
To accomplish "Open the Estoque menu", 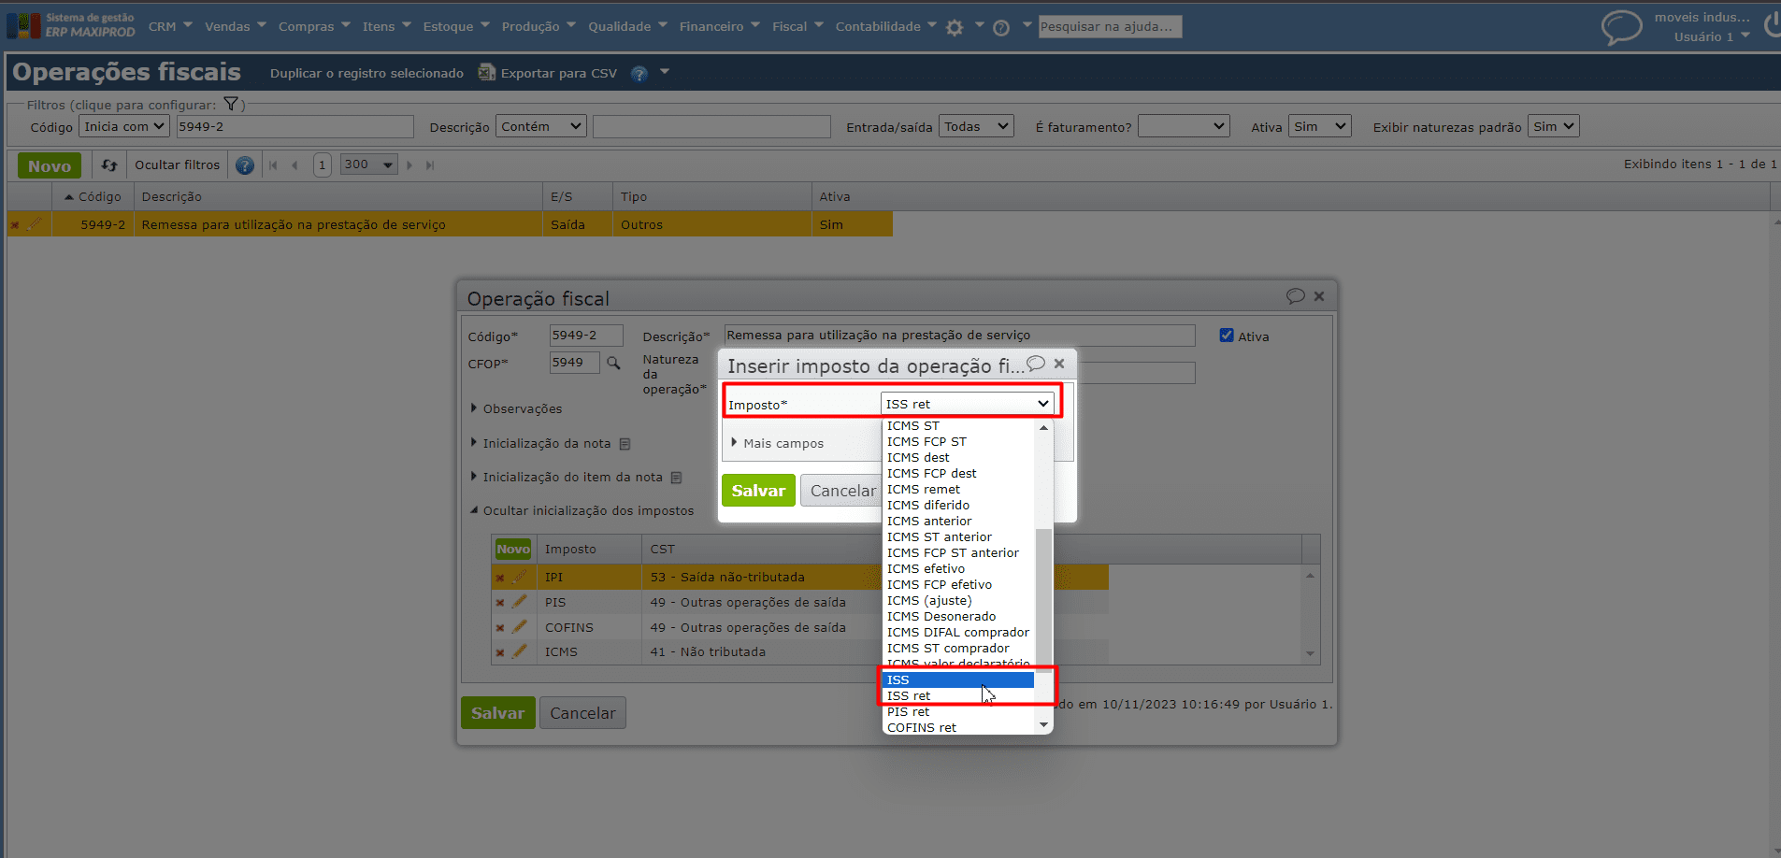I will tap(455, 26).
